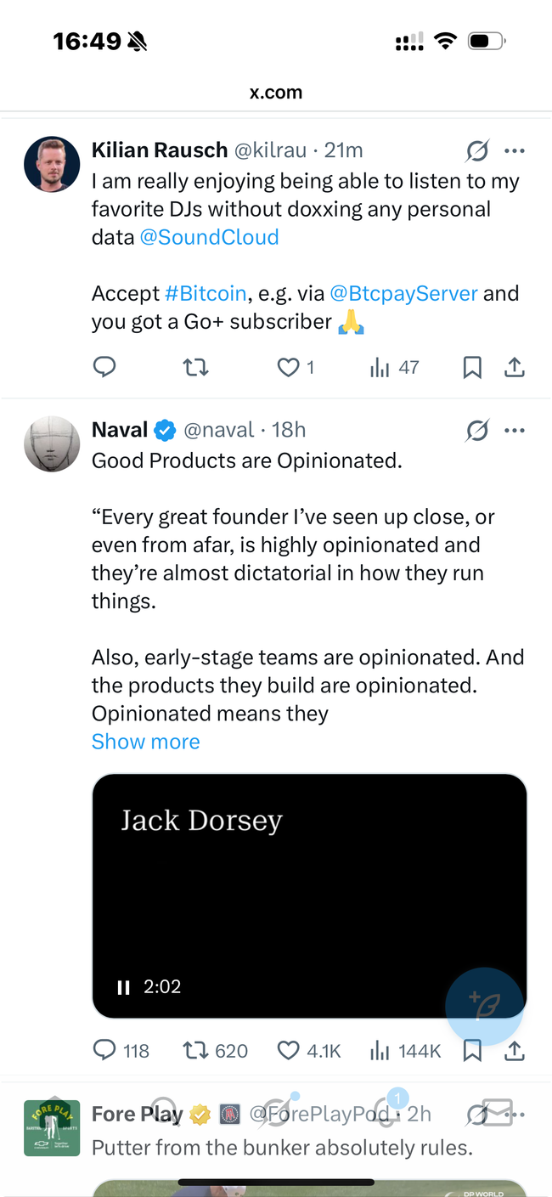Viewport: 552px width, 1197px height.
Task: Open the @SoundCloud mention link
Action: click(209, 237)
